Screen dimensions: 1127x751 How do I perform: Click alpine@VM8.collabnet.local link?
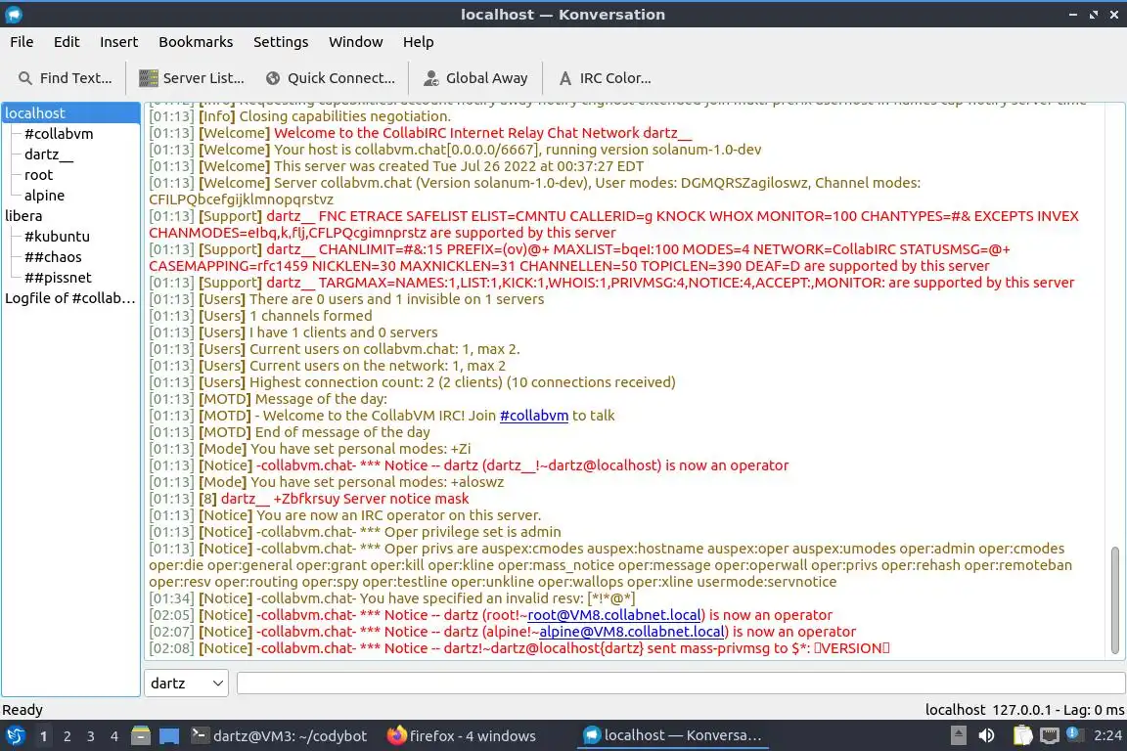632,632
